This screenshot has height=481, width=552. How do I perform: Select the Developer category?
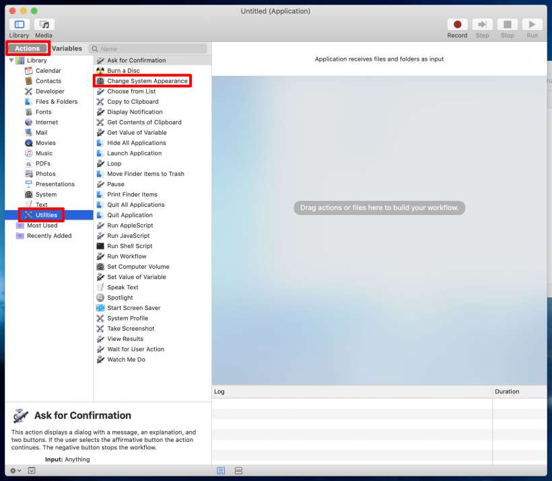point(50,91)
